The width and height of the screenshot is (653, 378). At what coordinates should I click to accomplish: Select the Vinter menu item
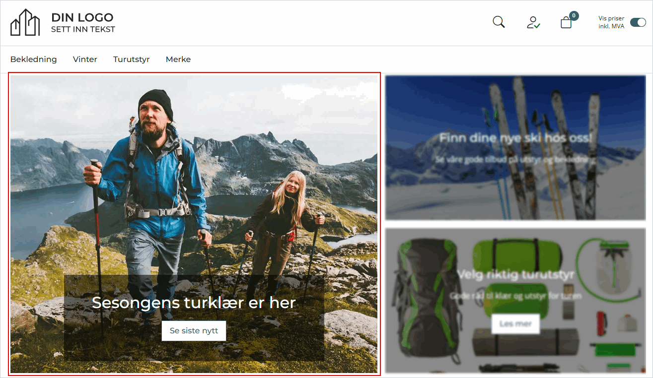(85, 60)
